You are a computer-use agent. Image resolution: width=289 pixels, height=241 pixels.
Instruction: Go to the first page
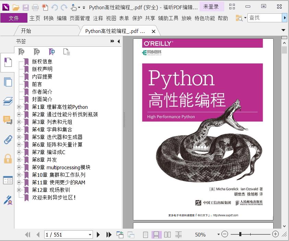point(28,234)
